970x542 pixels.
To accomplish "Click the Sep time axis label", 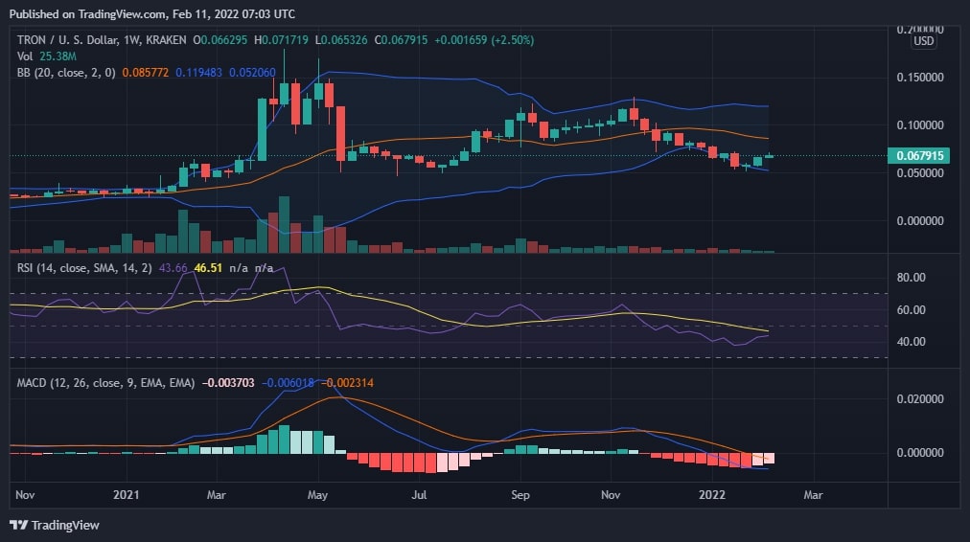I will pyautogui.click(x=520, y=495).
